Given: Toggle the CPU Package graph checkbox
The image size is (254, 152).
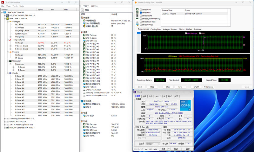Looking at the screenshot, I should click(x=186, y=33).
